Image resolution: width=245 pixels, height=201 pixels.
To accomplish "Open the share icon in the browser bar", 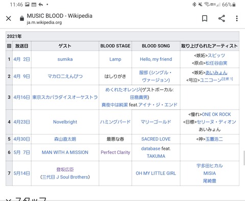I will pos(222,18).
